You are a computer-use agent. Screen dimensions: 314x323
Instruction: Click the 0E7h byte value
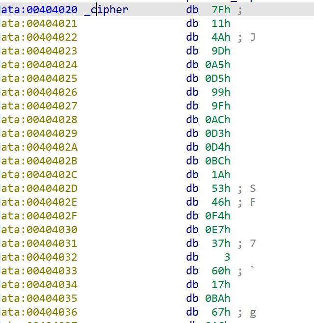tap(218, 230)
